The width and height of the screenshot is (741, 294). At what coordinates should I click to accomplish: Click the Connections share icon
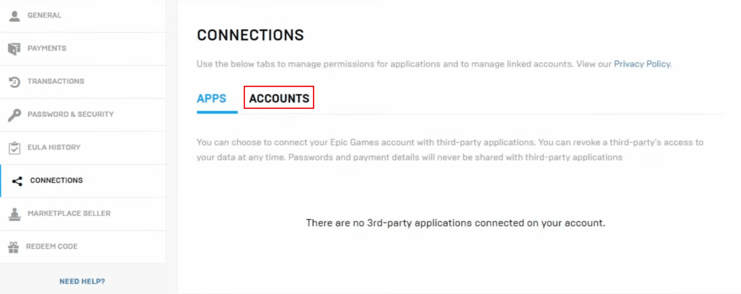(x=17, y=181)
